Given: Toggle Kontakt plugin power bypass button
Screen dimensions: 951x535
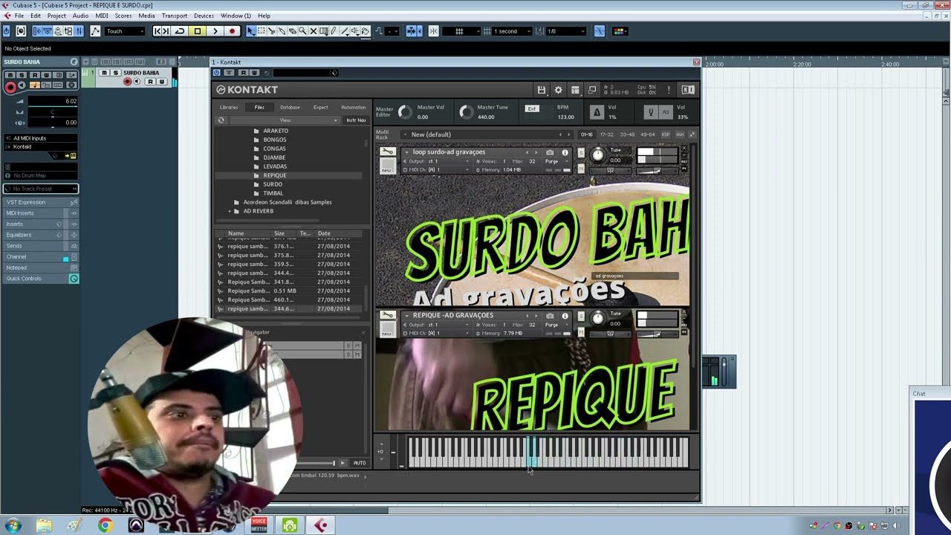Looking at the screenshot, I should pyautogui.click(x=217, y=73).
